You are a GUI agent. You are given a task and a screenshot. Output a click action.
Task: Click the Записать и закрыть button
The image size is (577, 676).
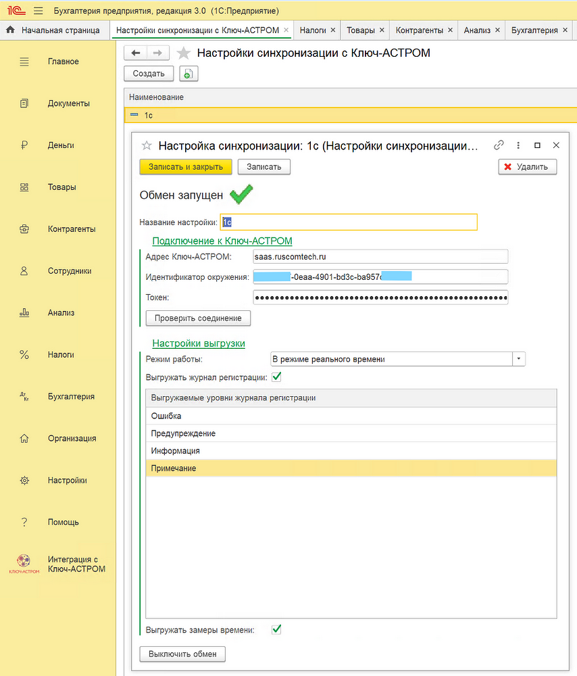[186, 167]
